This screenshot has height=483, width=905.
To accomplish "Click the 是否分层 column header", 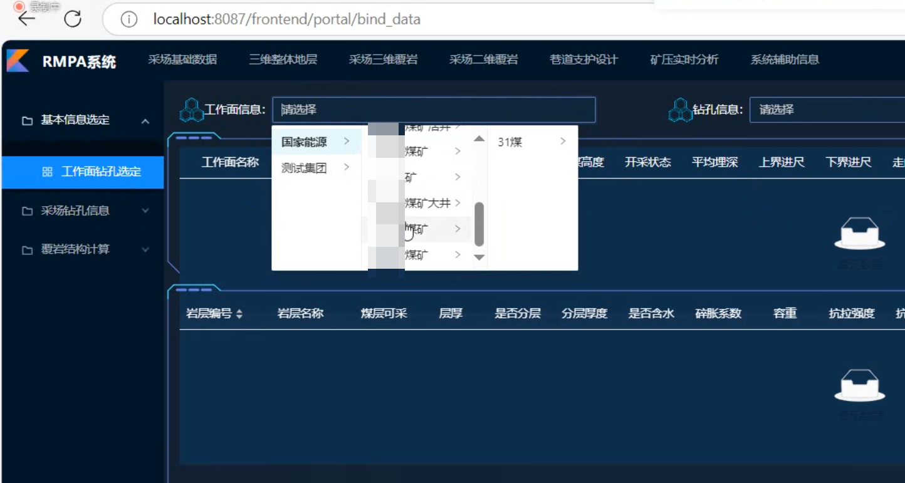I will click(518, 314).
